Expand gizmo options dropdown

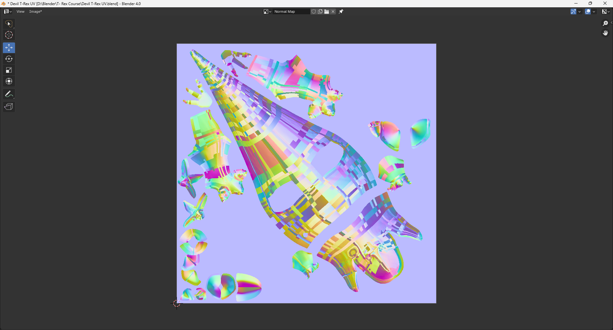tap(579, 12)
